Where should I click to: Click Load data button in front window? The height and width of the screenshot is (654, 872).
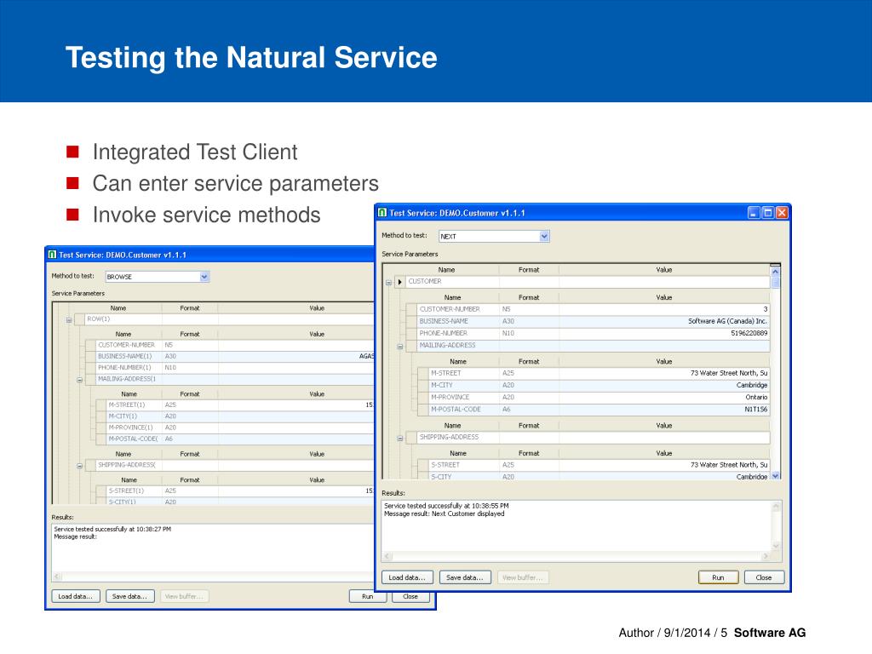click(x=406, y=577)
